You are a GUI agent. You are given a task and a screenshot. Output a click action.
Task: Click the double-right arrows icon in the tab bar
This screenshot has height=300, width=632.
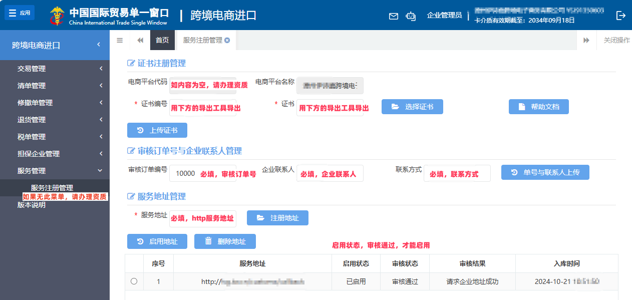click(x=586, y=41)
